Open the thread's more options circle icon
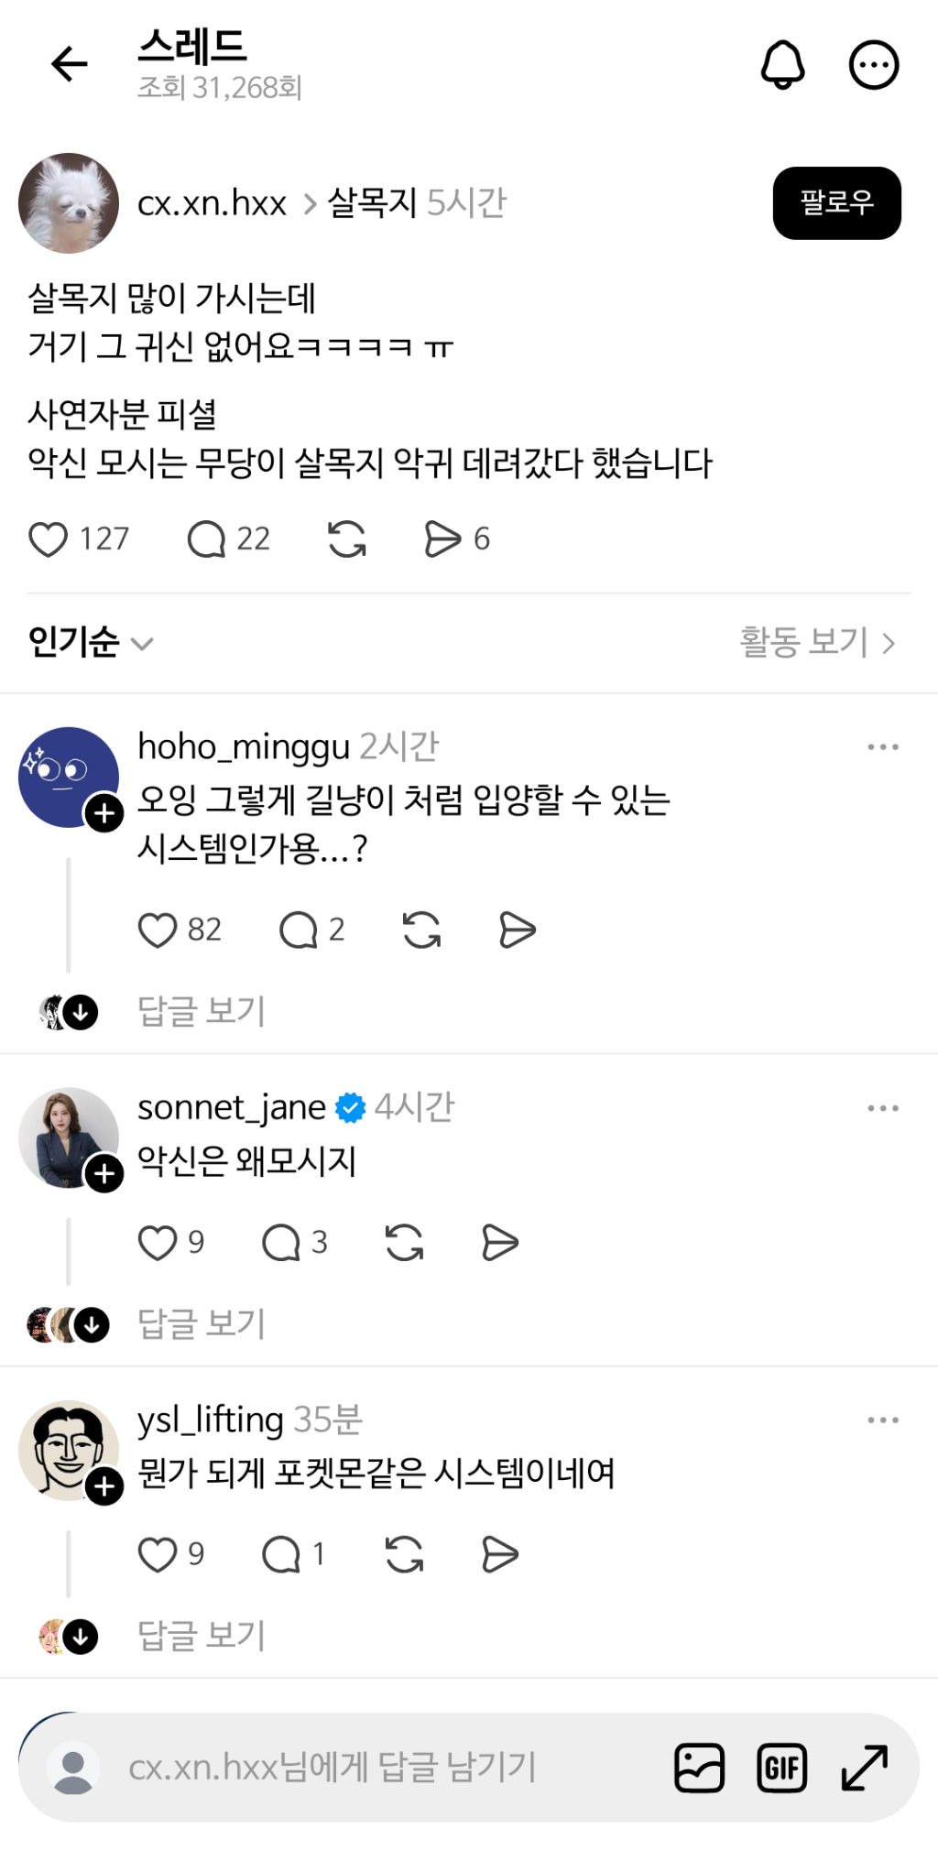Viewport: 938px width, 1850px height. 874,65
